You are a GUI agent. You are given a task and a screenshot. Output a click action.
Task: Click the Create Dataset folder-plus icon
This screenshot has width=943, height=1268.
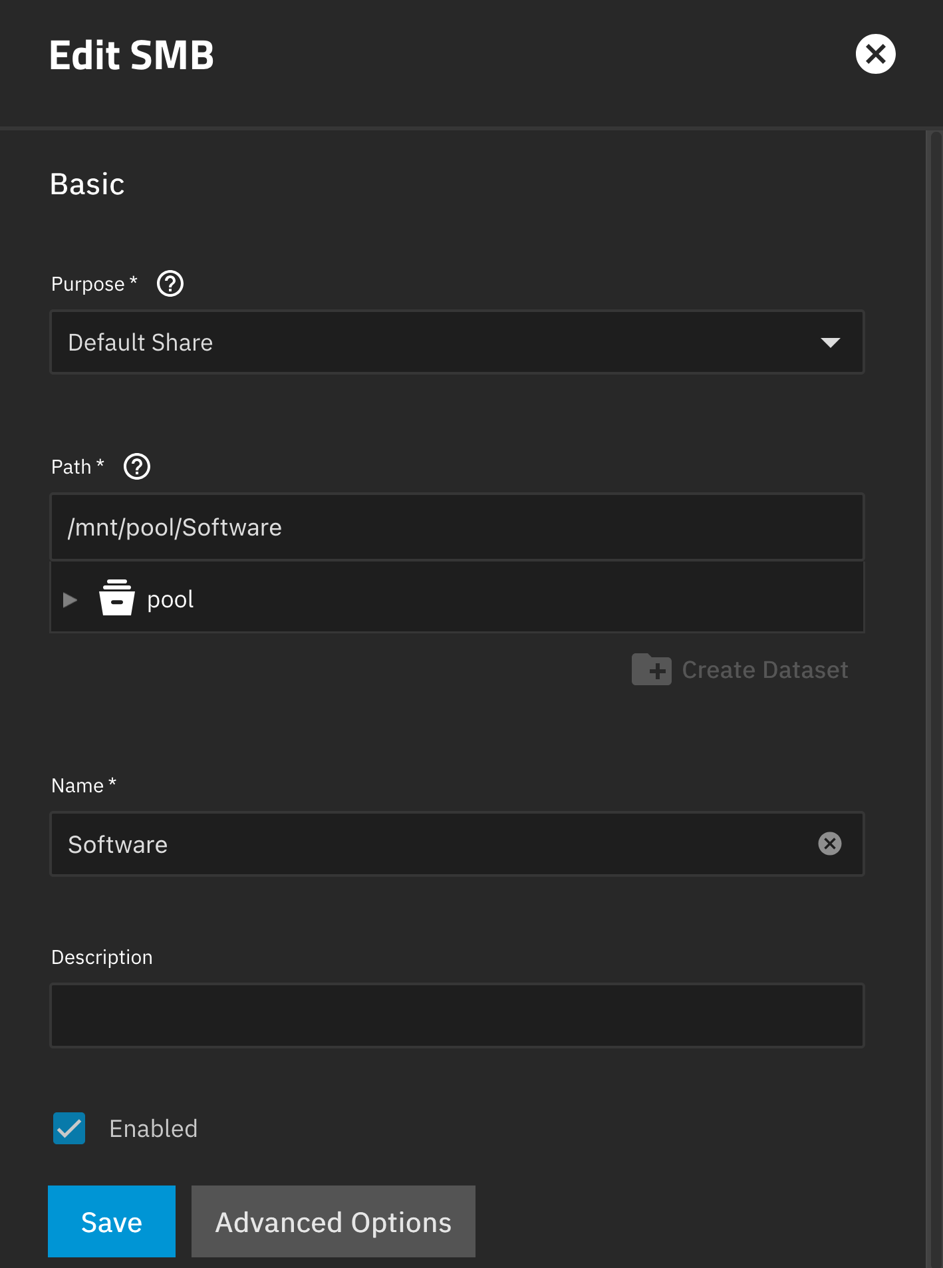point(651,669)
